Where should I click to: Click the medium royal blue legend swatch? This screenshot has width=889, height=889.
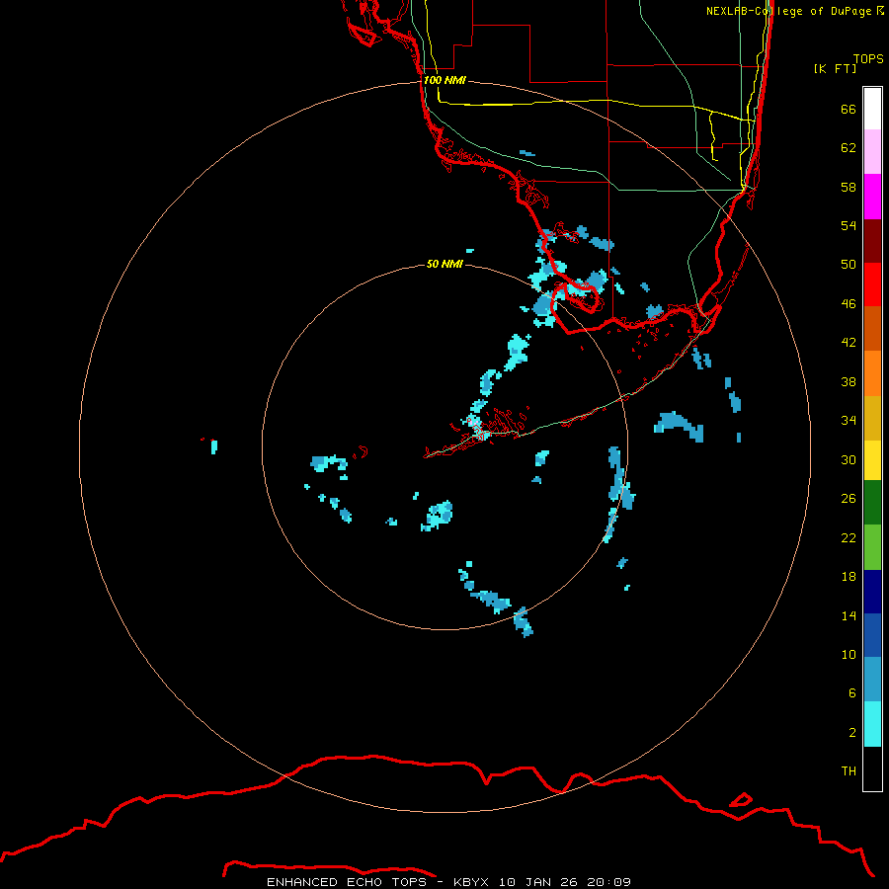tap(872, 635)
